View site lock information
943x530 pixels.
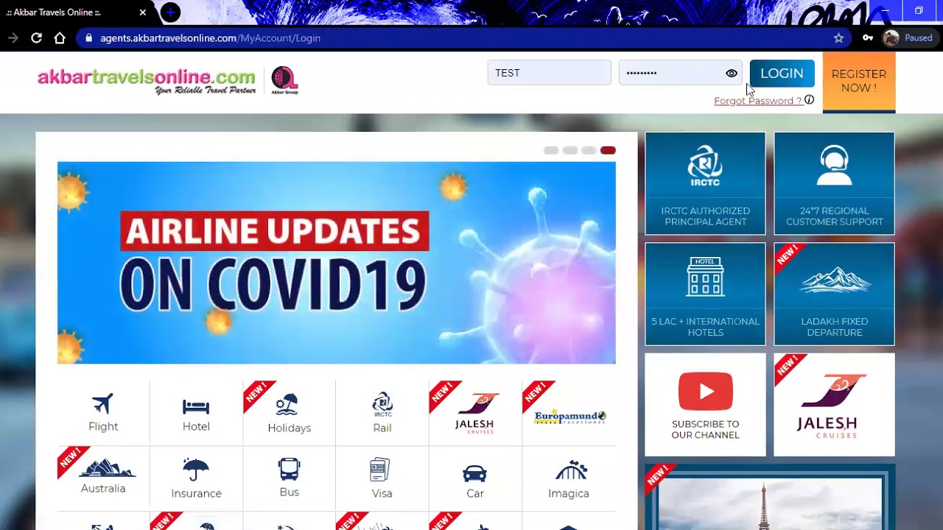click(x=88, y=38)
